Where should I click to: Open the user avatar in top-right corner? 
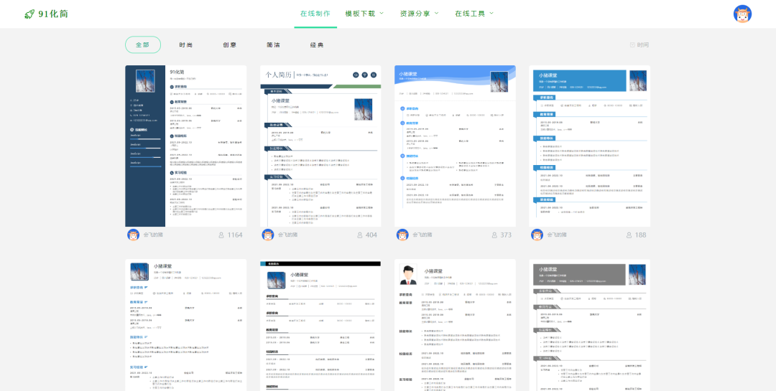pyautogui.click(x=742, y=14)
